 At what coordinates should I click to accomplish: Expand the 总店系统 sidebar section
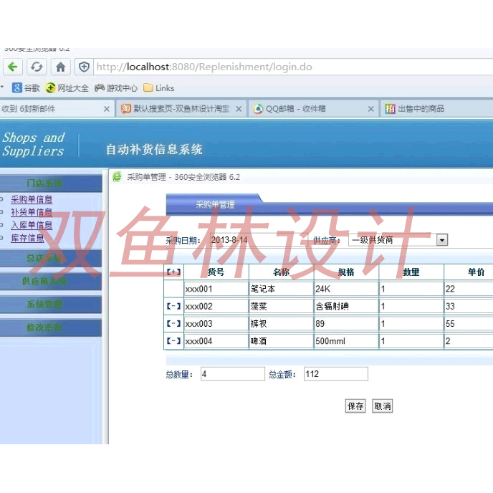(x=51, y=258)
